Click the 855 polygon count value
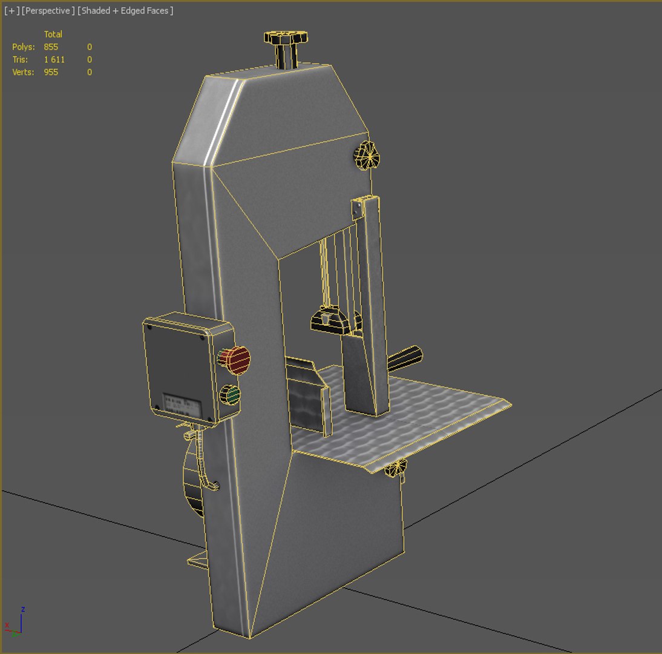This screenshot has height=654, width=662. pos(51,47)
